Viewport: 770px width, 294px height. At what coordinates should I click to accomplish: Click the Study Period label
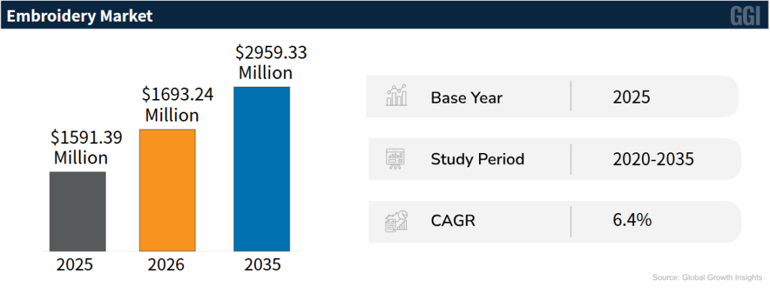pos(477,159)
